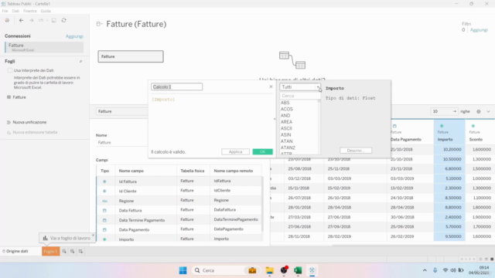Select the ATAN2 function in list
Image resolution: width=495 pixels, height=278 pixels.
coord(288,147)
